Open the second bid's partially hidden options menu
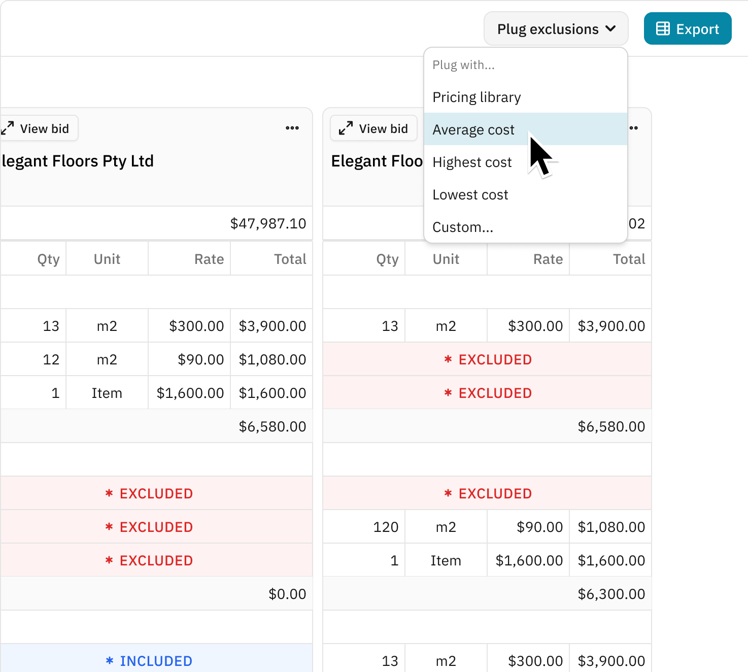The width and height of the screenshot is (748, 672). click(x=634, y=128)
